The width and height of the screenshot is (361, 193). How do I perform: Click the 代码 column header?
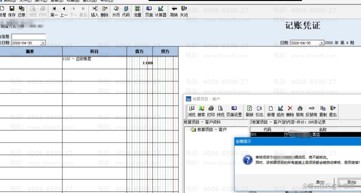267,130
